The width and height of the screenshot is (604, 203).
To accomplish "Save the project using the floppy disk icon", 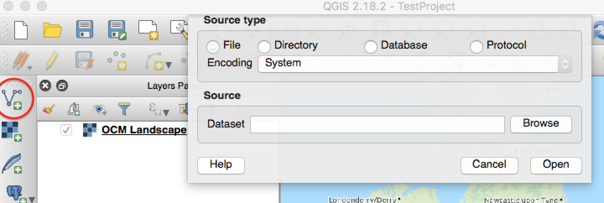I will 85,30.
